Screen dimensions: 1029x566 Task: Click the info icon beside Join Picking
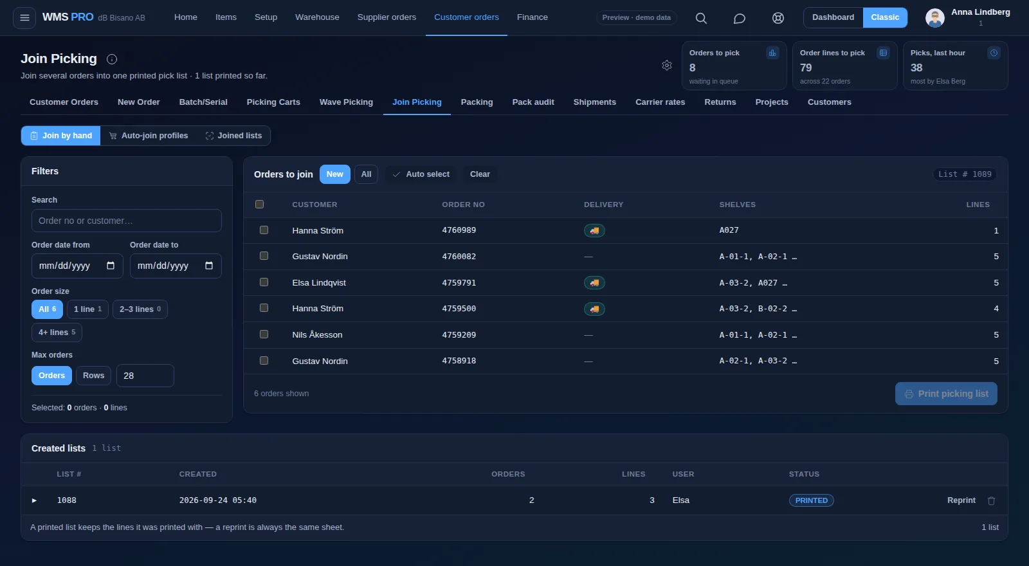112,59
